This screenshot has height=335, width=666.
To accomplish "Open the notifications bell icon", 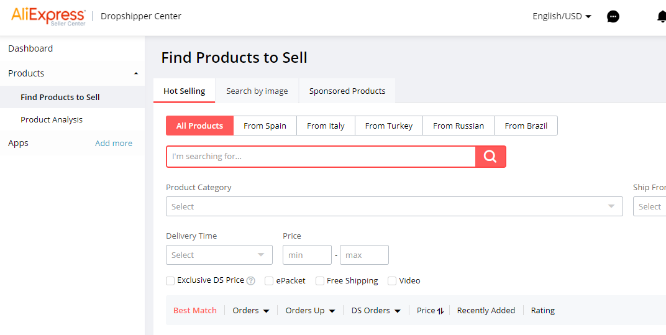I will coord(661,17).
